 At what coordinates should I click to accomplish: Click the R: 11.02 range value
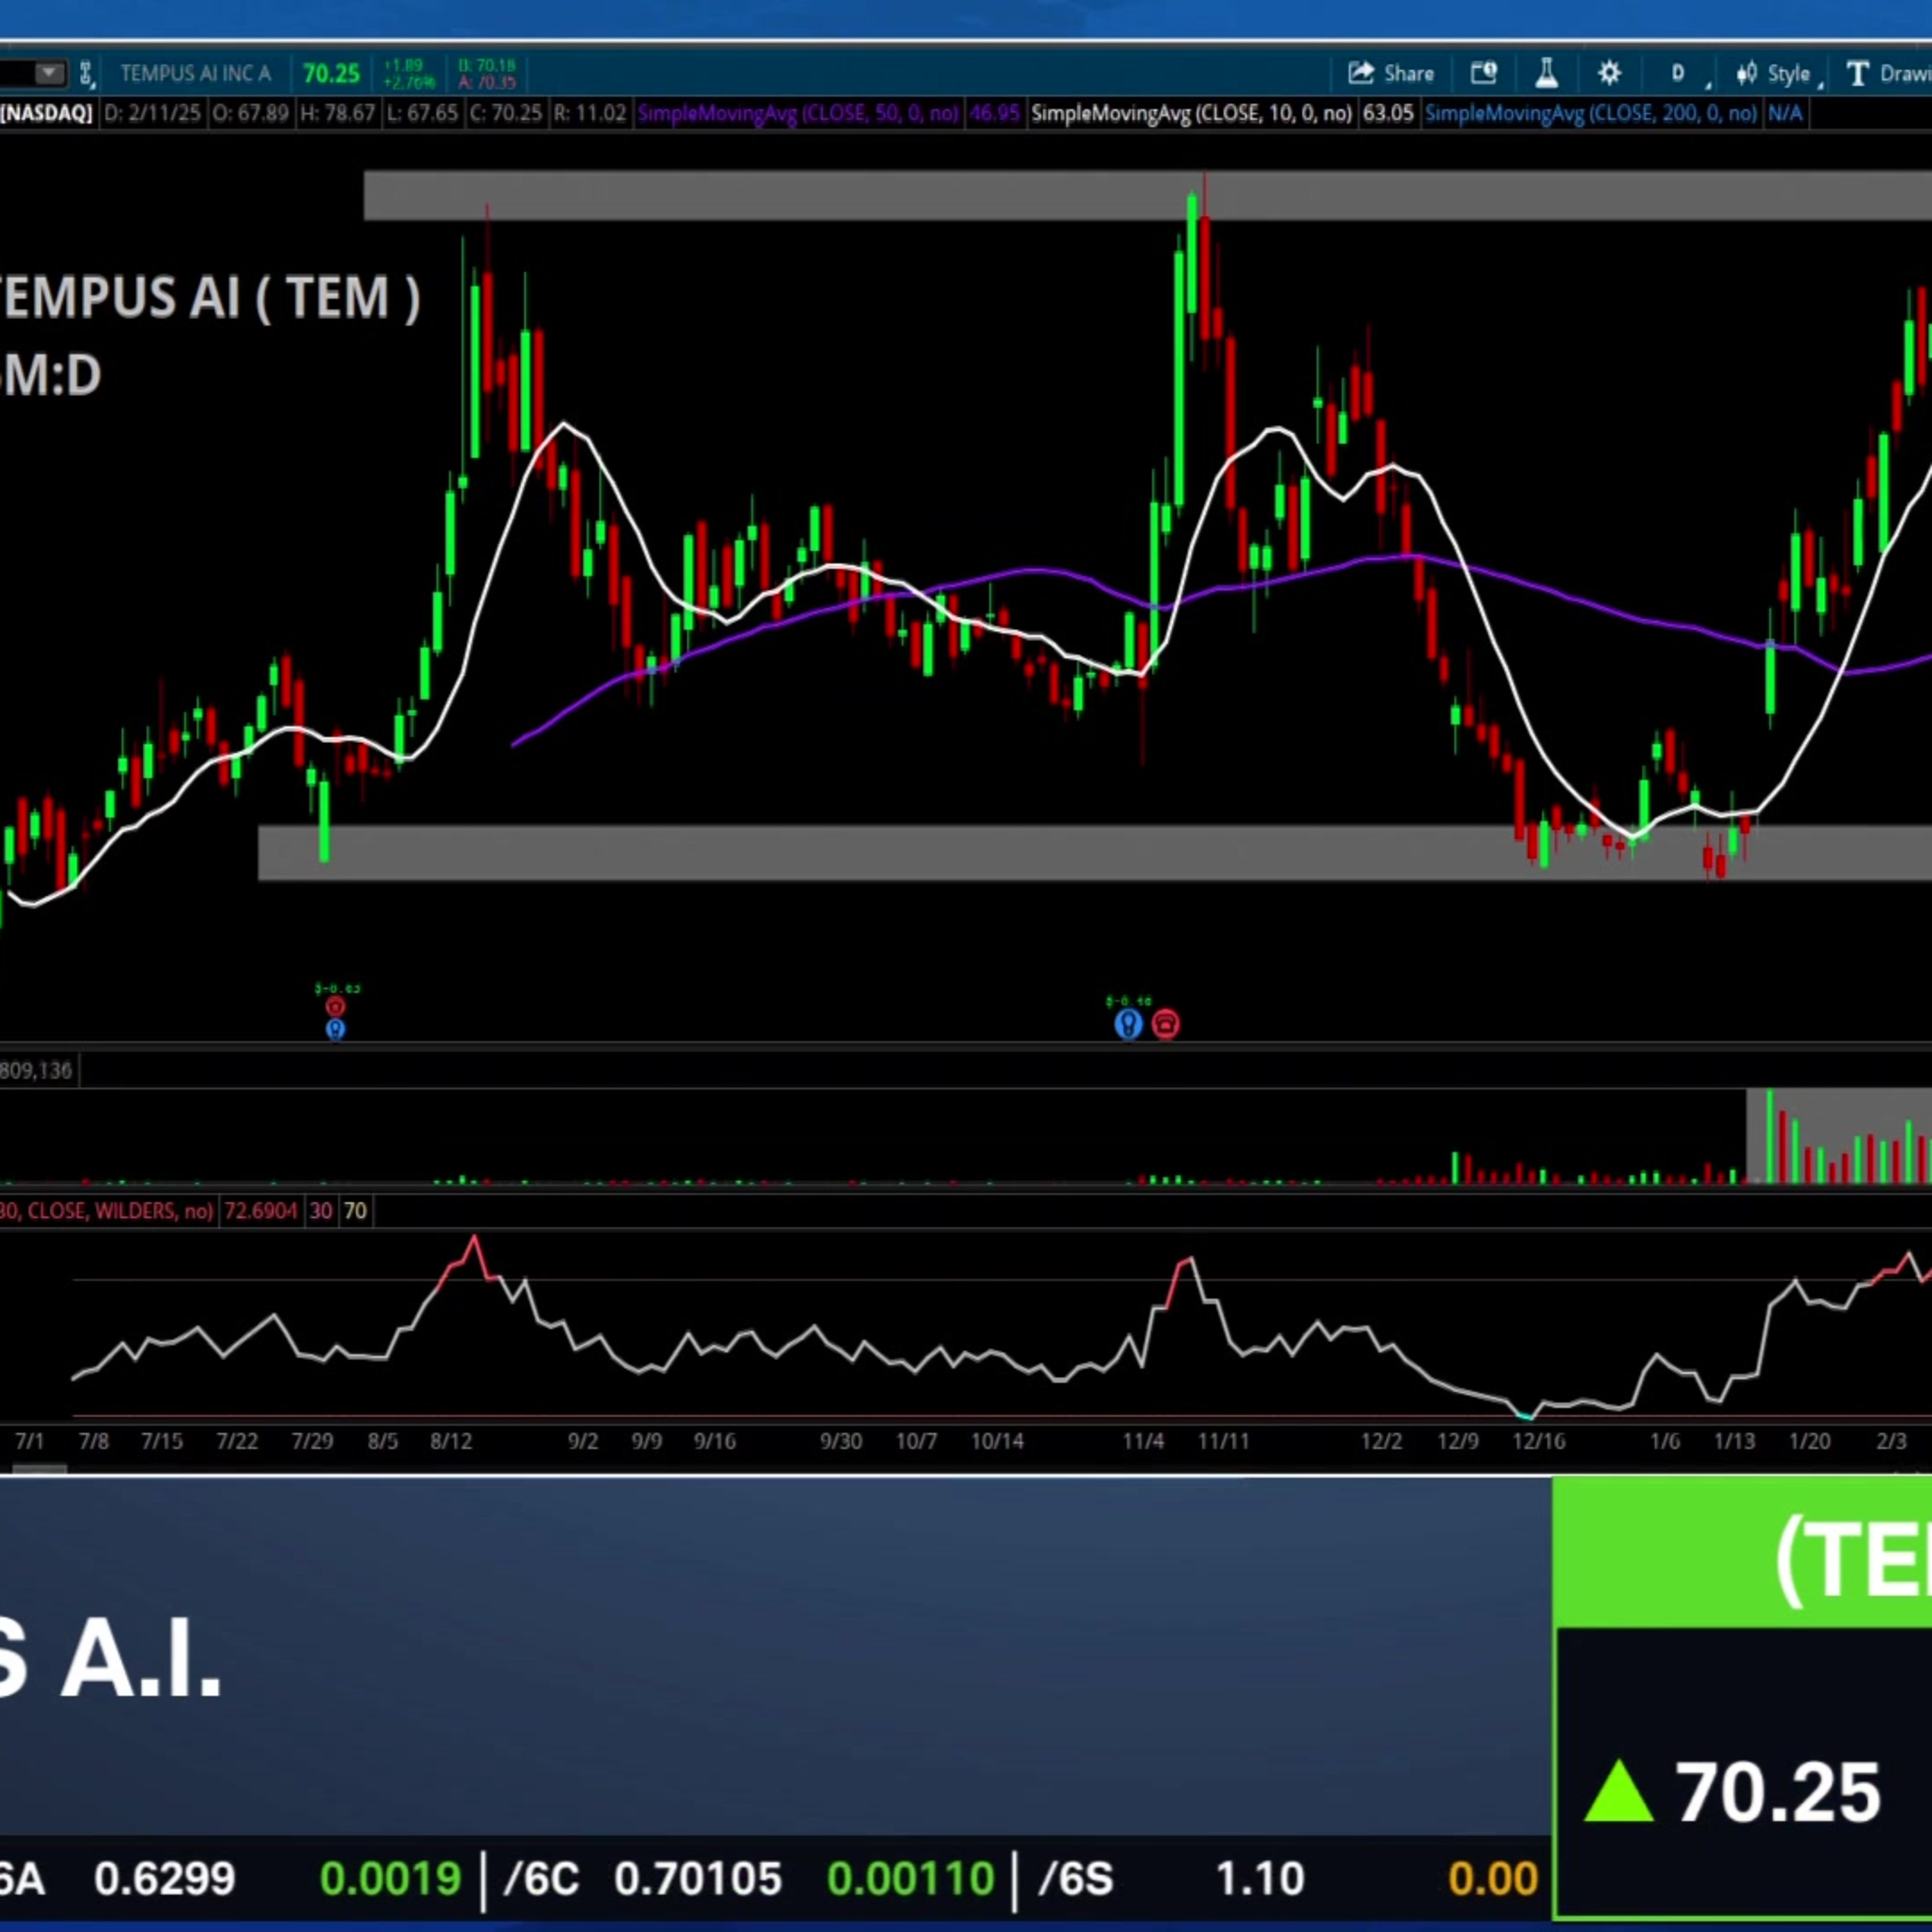[589, 113]
